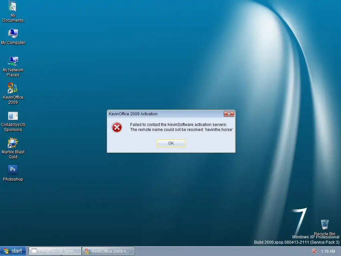Screen dimensions: 341x256
Task: Click the red error icon in dialog
Action: pos(117,127)
